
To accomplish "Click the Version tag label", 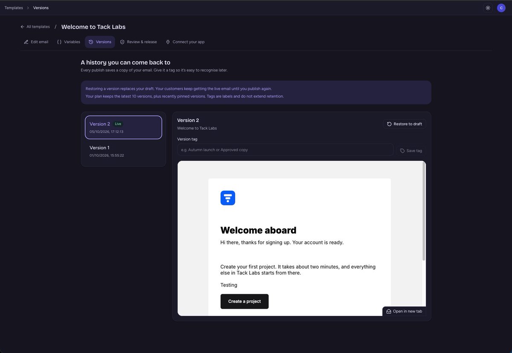I will (x=187, y=139).
